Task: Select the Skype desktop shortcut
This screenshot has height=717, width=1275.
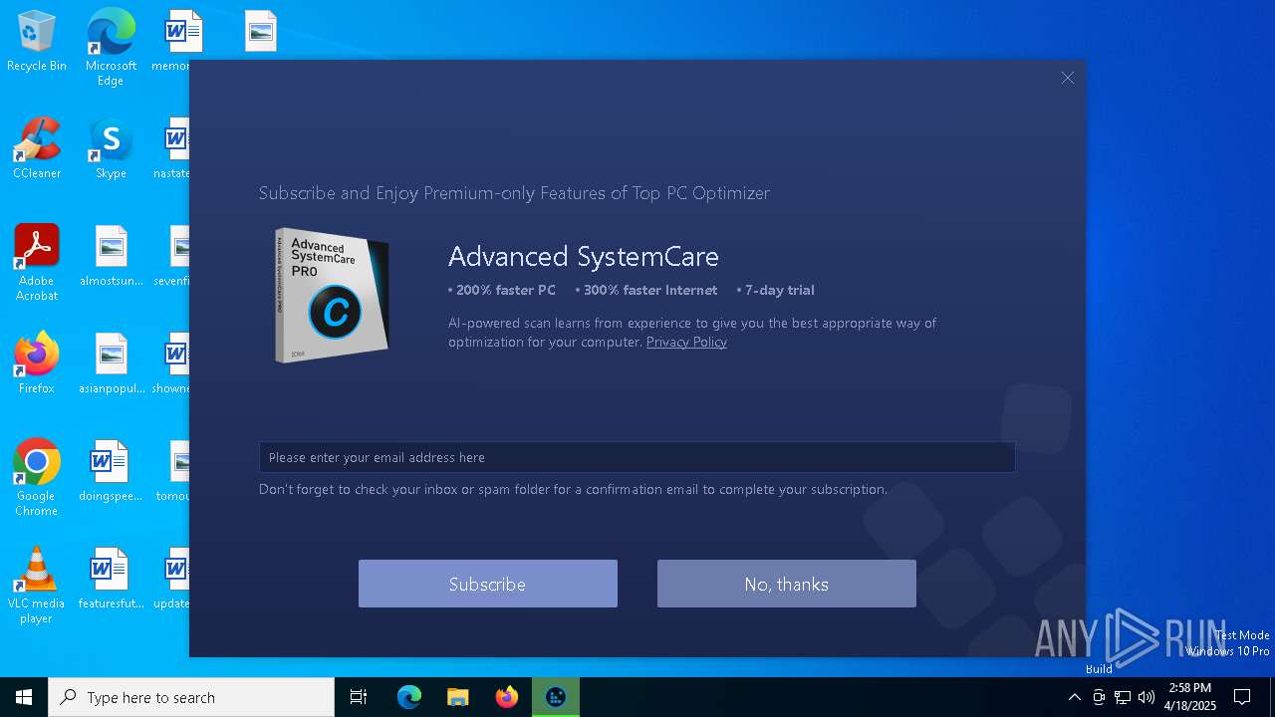Action: [111, 149]
